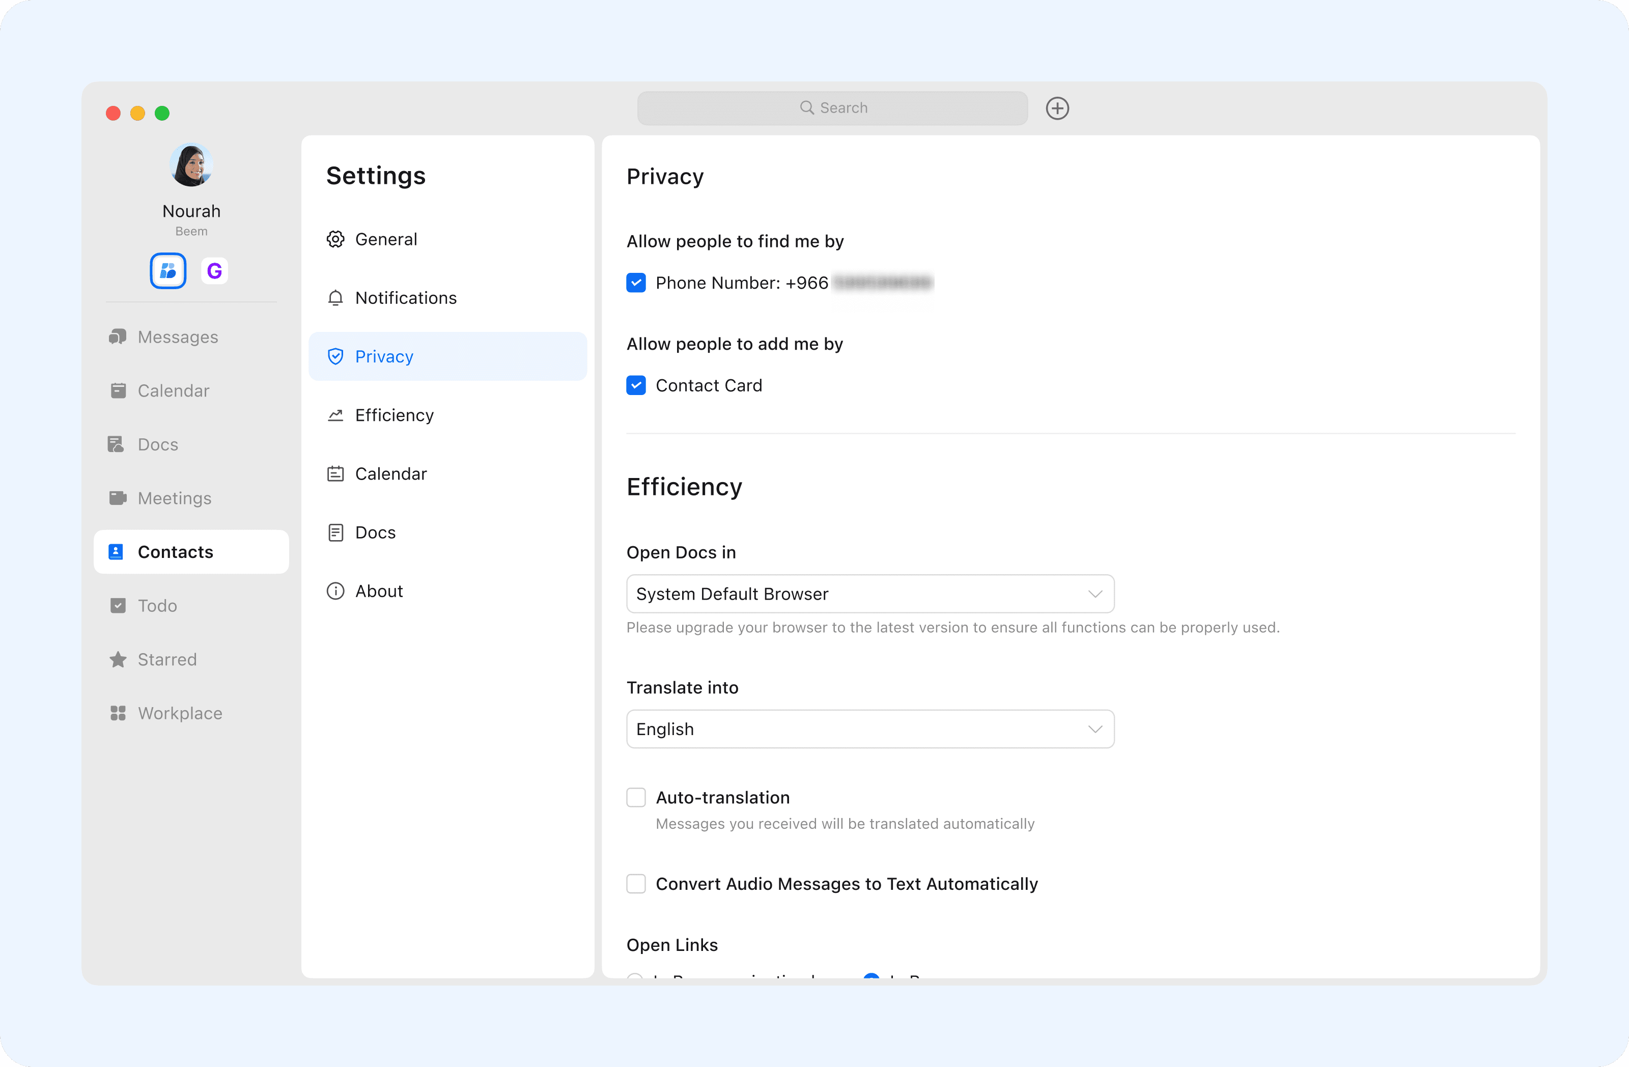Viewport: 1629px width, 1067px height.
Task: Open General settings tab
Action: (385, 239)
